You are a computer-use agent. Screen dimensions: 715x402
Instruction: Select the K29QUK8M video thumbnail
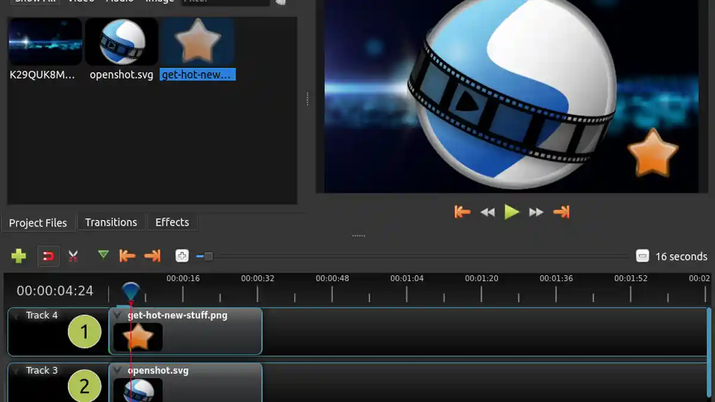(x=45, y=42)
